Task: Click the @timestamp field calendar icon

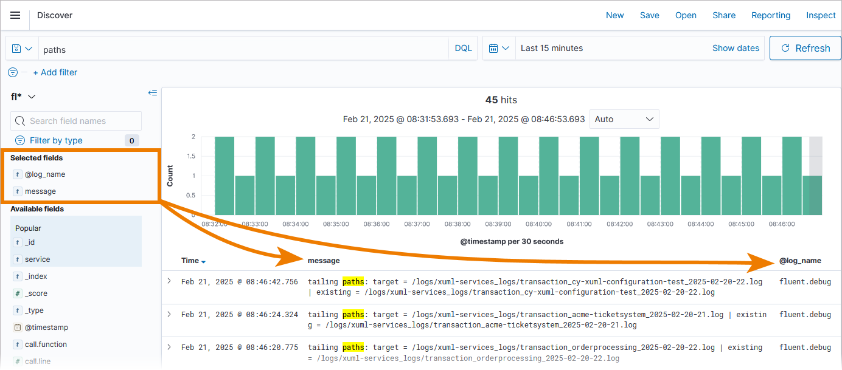Action: (x=17, y=327)
